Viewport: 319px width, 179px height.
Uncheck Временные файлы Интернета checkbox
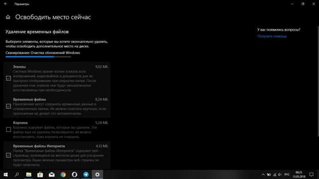8,155
